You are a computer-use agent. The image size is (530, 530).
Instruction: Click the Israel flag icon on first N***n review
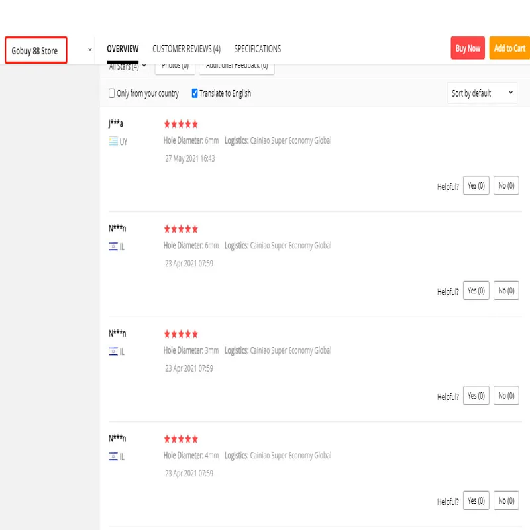[113, 247]
